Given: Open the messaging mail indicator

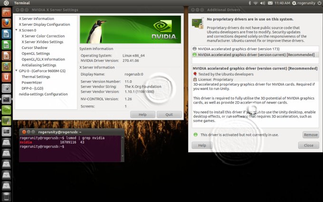Looking at the screenshot, I should click(270, 3).
